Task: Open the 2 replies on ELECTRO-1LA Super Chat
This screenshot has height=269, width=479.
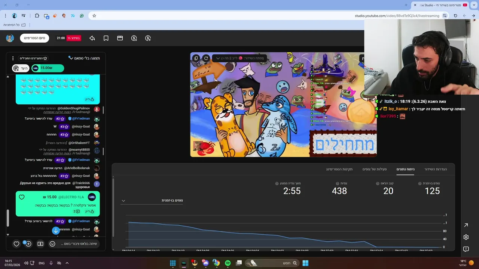Action: tap(76, 211)
